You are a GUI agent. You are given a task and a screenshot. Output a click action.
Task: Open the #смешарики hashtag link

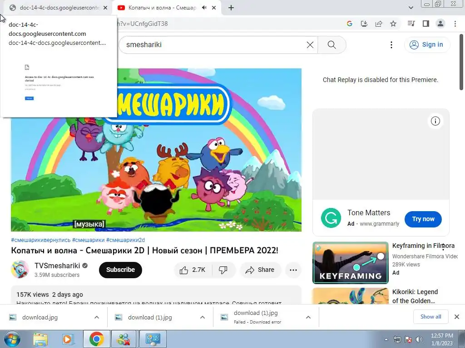coord(89,240)
